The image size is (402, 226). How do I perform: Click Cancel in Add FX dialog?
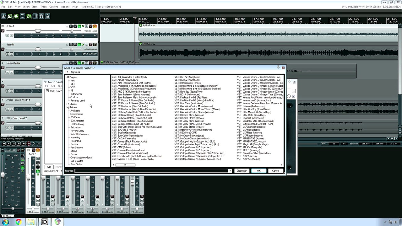click(276, 171)
